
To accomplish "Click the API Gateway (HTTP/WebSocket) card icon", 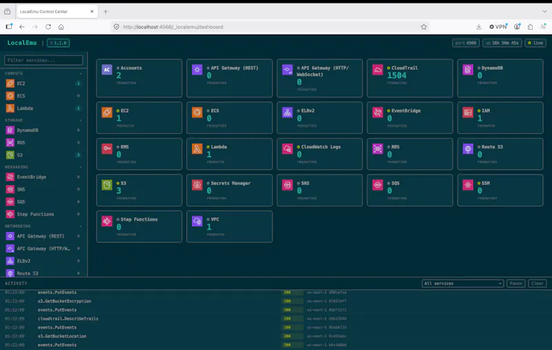I will point(288,69).
